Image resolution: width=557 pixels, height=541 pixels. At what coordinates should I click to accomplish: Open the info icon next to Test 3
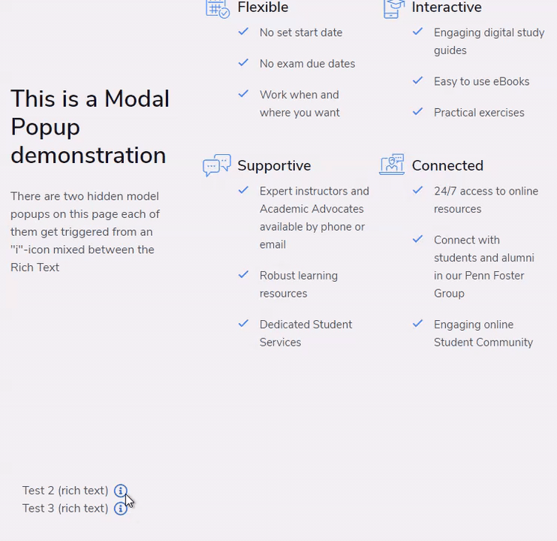pyautogui.click(x=120, y=509)
